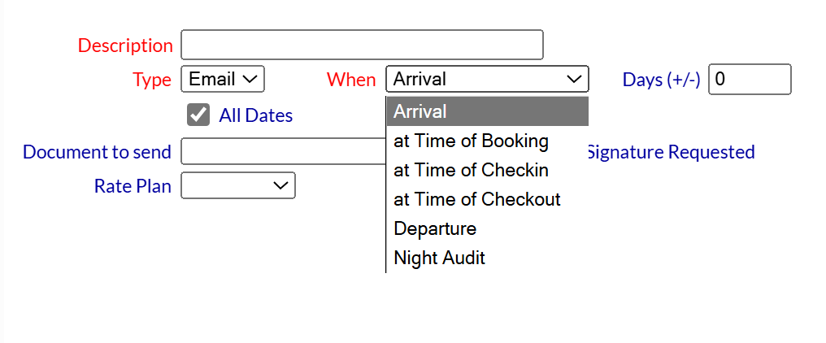Expand the Rate Plan dropdown
Image resolution: width=826 pixels, height=343 pixels.
click(238, 186)
